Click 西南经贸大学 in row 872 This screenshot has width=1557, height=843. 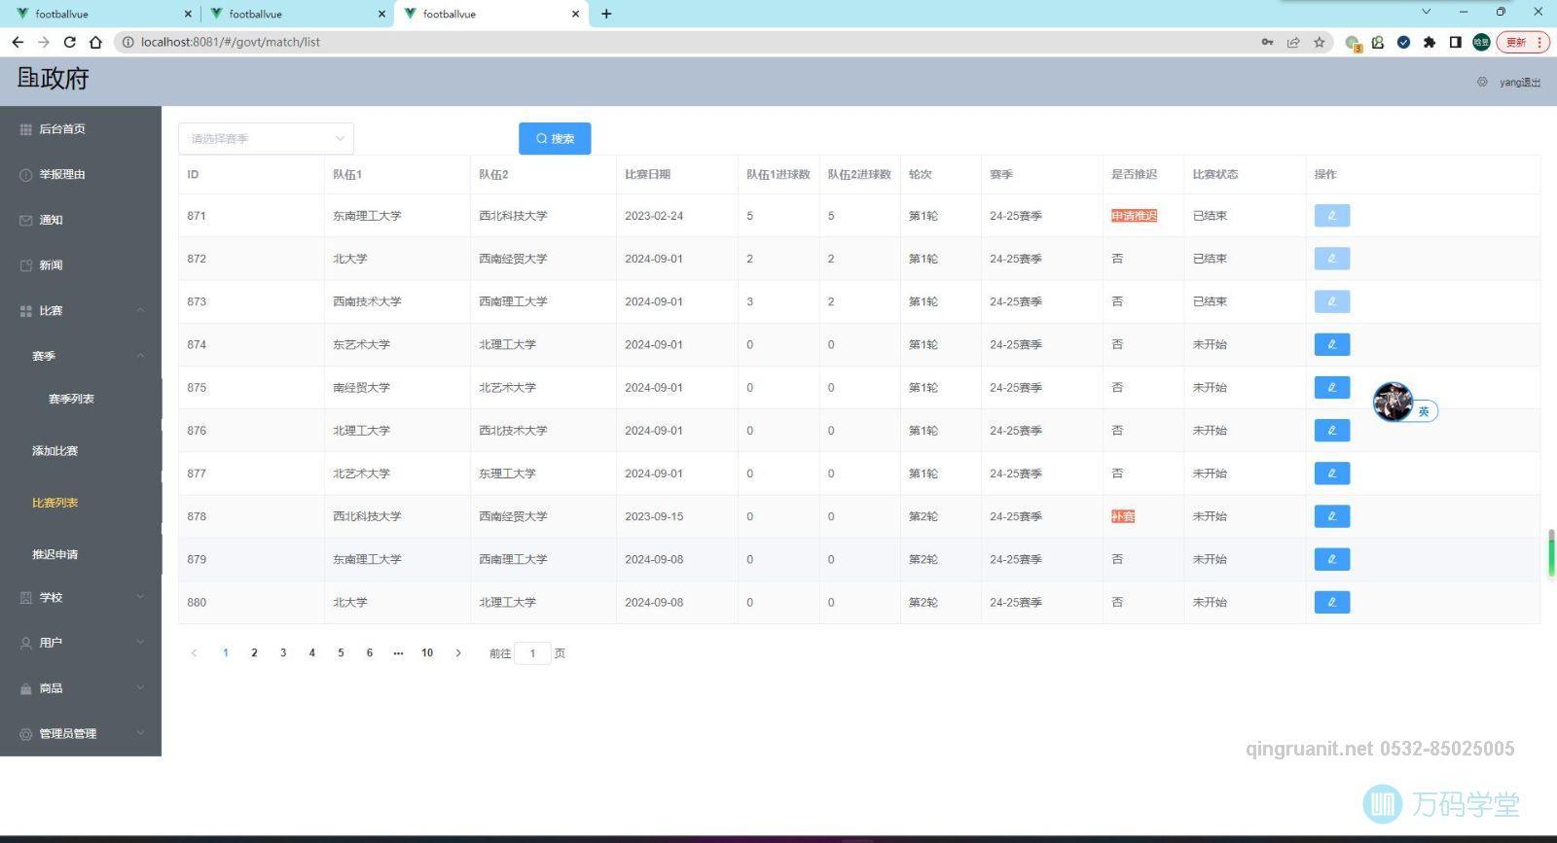pyautogui.click(x=513, y=259)
